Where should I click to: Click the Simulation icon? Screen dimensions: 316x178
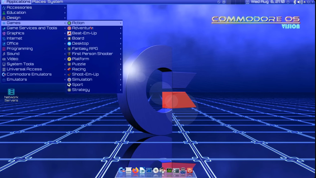pos(69,80)
